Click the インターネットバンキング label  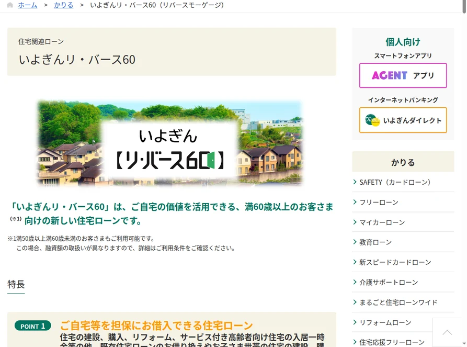pos(403,100)
